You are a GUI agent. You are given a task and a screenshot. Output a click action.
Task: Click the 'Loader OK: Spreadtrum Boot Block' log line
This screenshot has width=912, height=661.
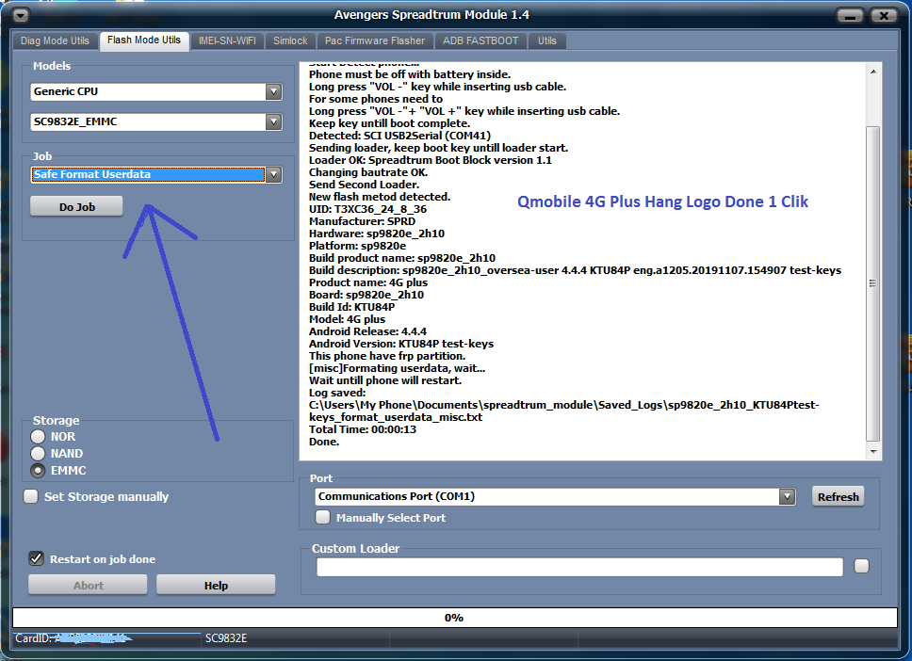coord(431,160)
